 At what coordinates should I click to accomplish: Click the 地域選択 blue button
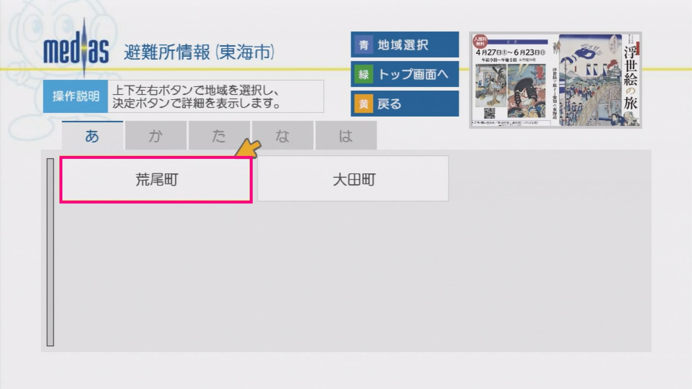click(405, 45)
